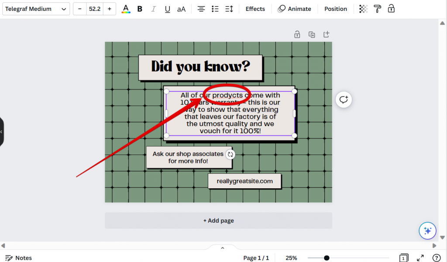Duplicate the page using the copy icon
This screenshot has height=262, width=447.
(x=312, y=34)
